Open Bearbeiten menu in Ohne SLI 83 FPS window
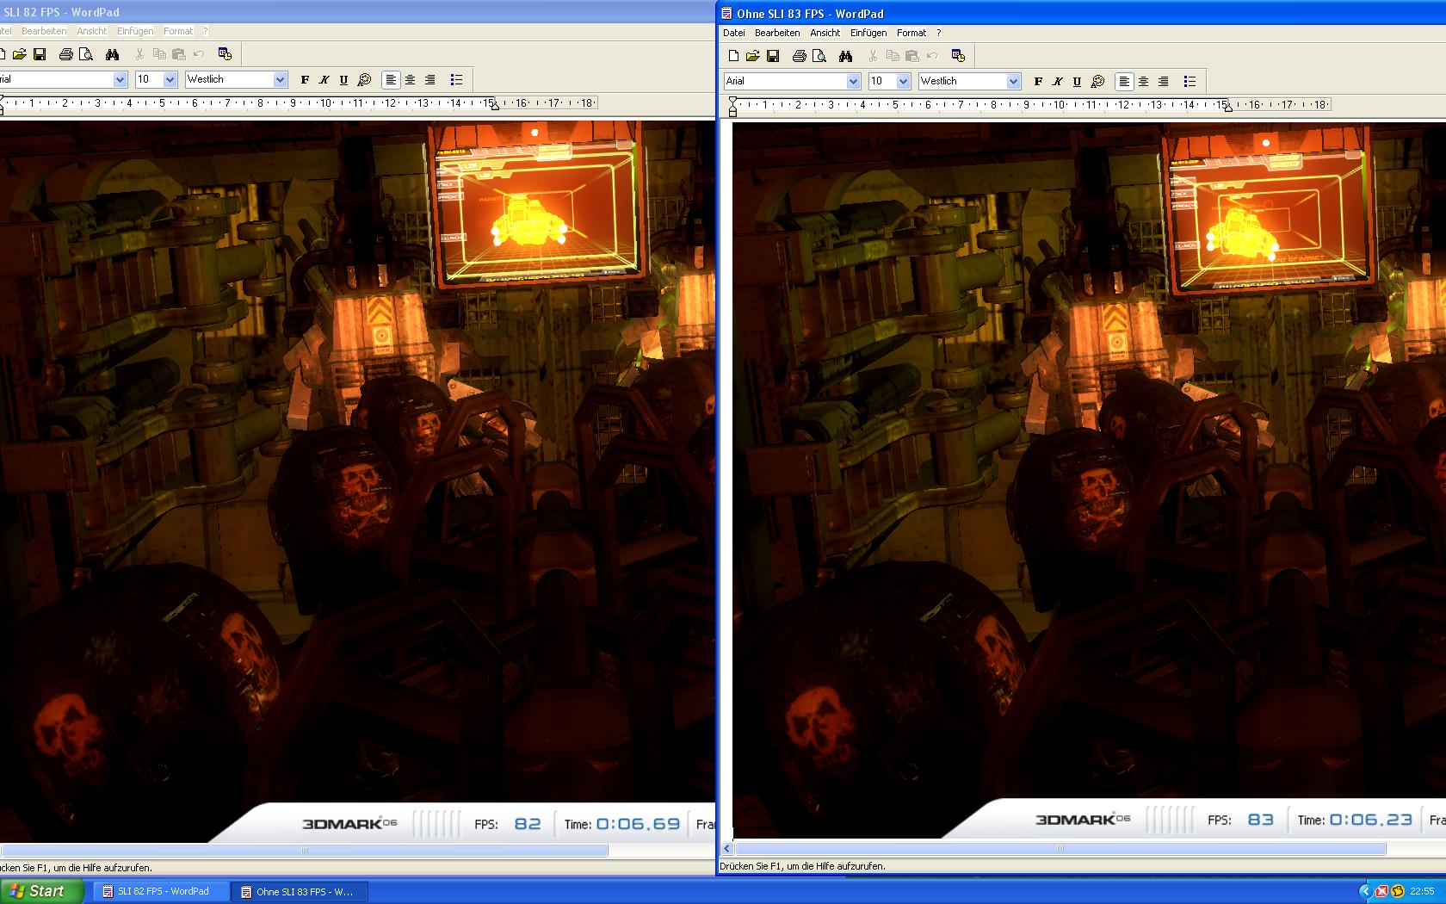The width and height of the screenshot is (1446, 904). pos(777,33)
